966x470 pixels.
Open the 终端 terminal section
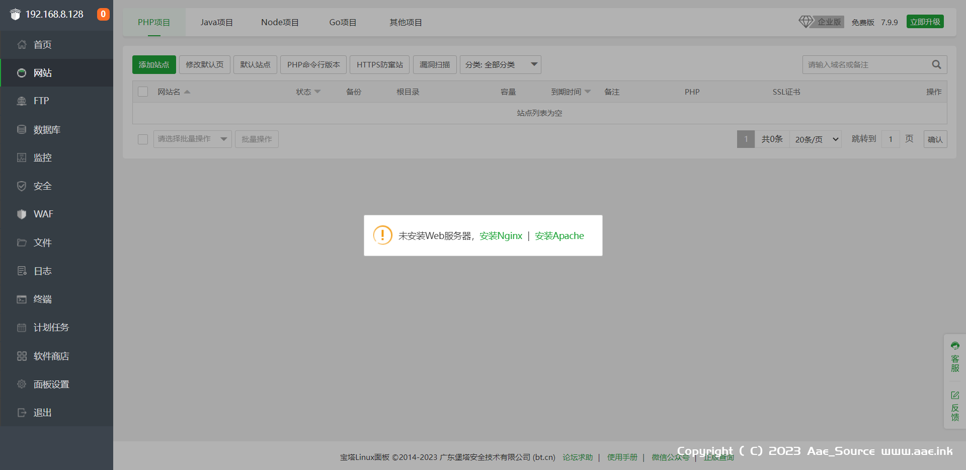coord(43,299)
